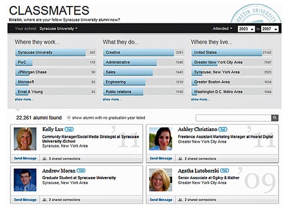Click Andrew Moran's profile photo
This screenshot has height=209, width=289.
point(25,180)
